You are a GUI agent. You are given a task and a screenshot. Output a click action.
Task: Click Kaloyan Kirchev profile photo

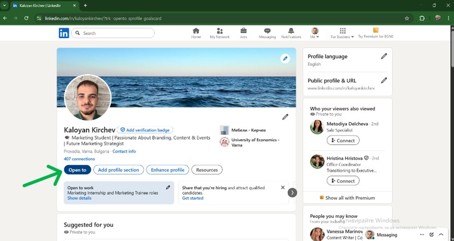point(88,98)
